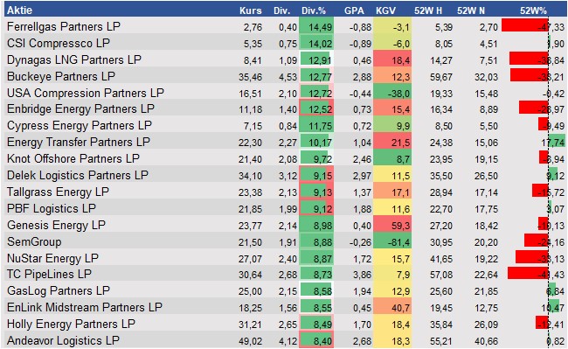Click Dynagas LNG Partners LP entry

click(74, 59)
